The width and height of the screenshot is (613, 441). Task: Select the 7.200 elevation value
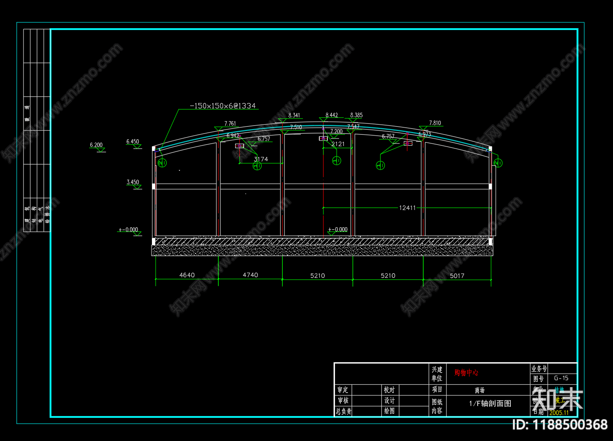tap(336, 131)
